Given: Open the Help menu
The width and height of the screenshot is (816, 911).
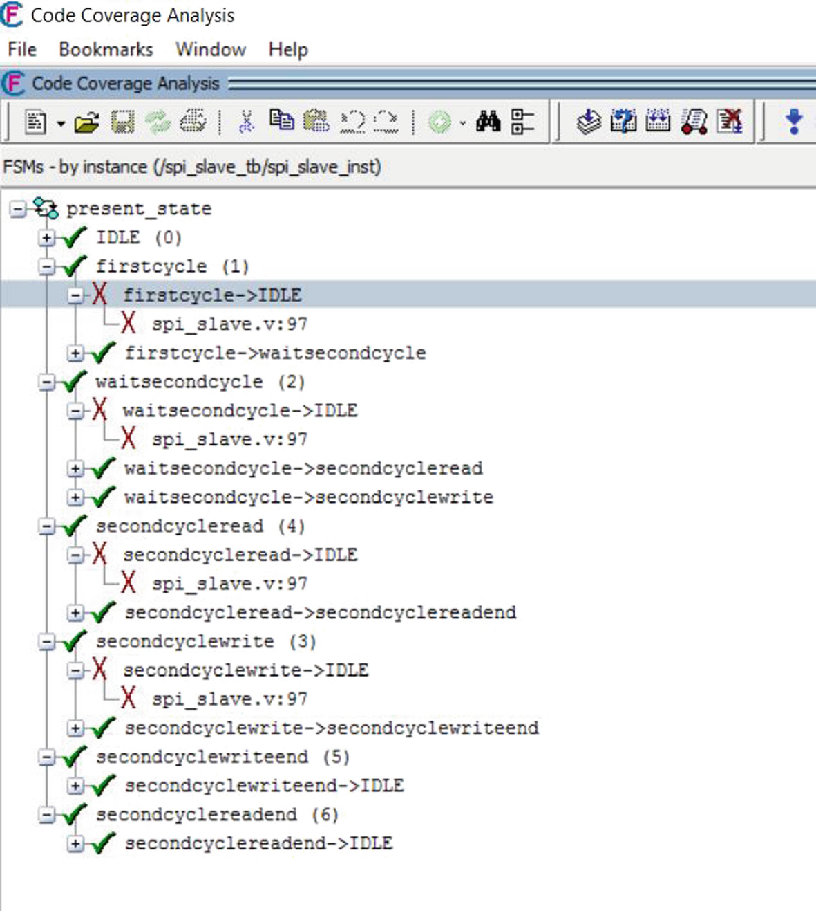Looking at the screenshot, I should pyautogui.click(x=288, y=50).
